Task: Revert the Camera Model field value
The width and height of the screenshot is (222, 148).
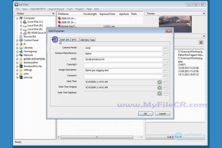Action: [166, 48]
